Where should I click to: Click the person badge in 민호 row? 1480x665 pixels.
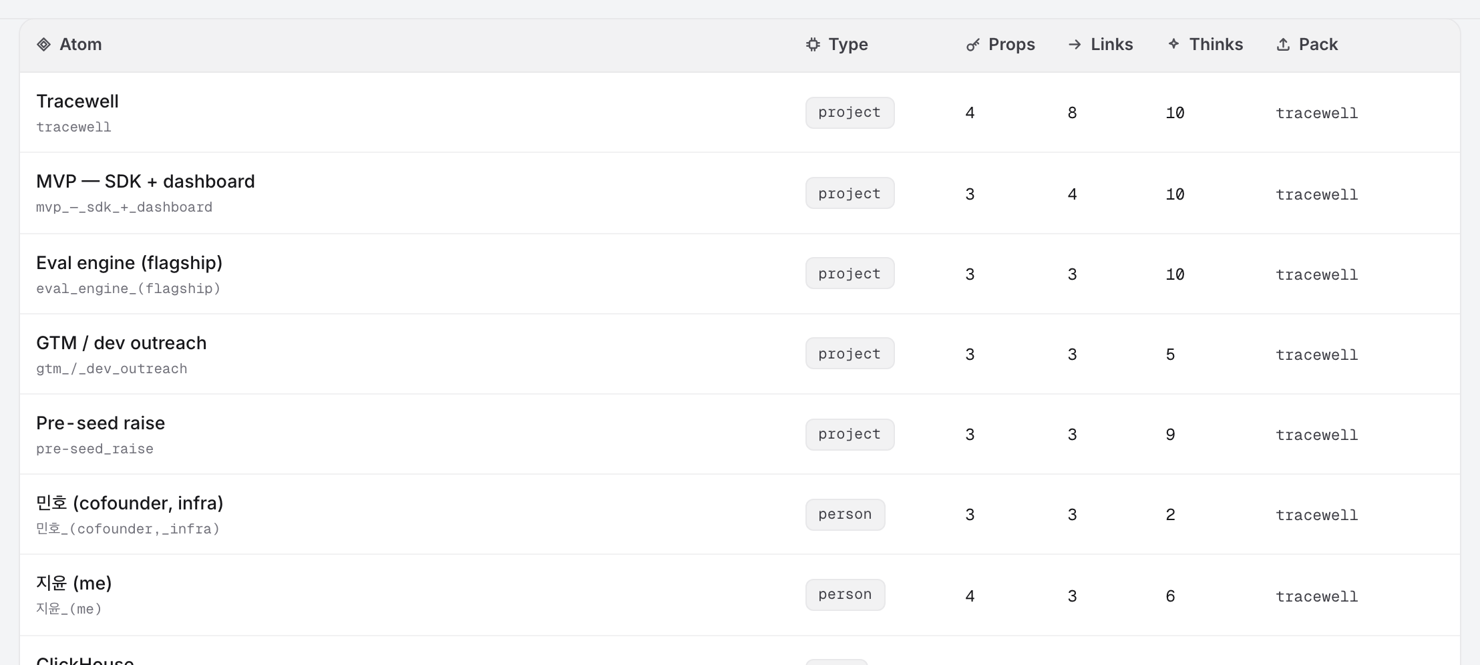(845, 515)
